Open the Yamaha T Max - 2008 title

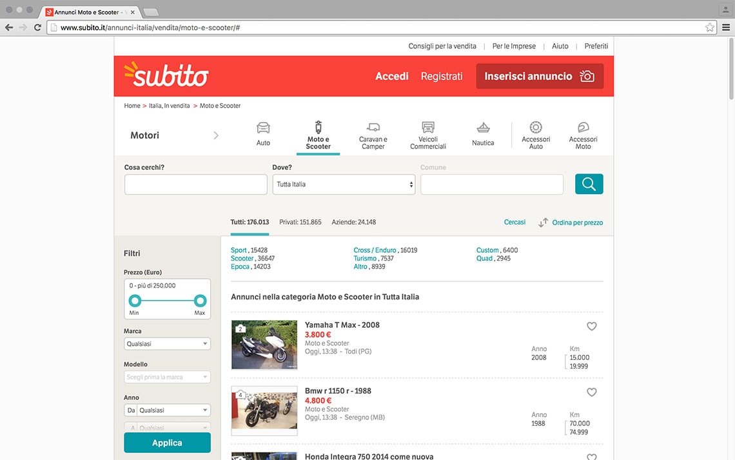pos(342,325)
